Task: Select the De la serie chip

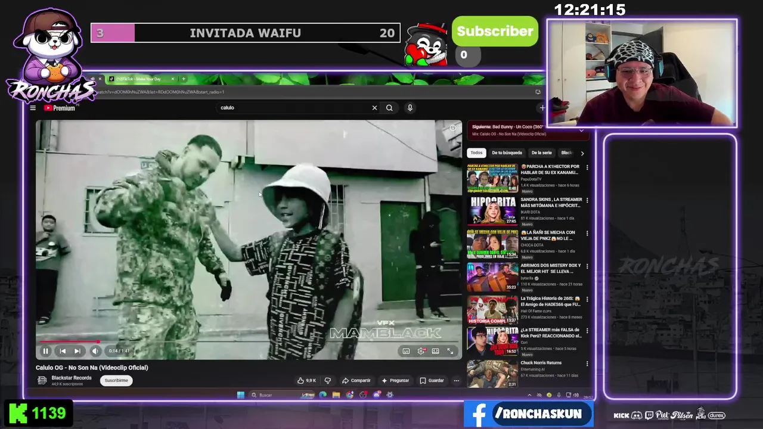Action: [x=542, y=153]
